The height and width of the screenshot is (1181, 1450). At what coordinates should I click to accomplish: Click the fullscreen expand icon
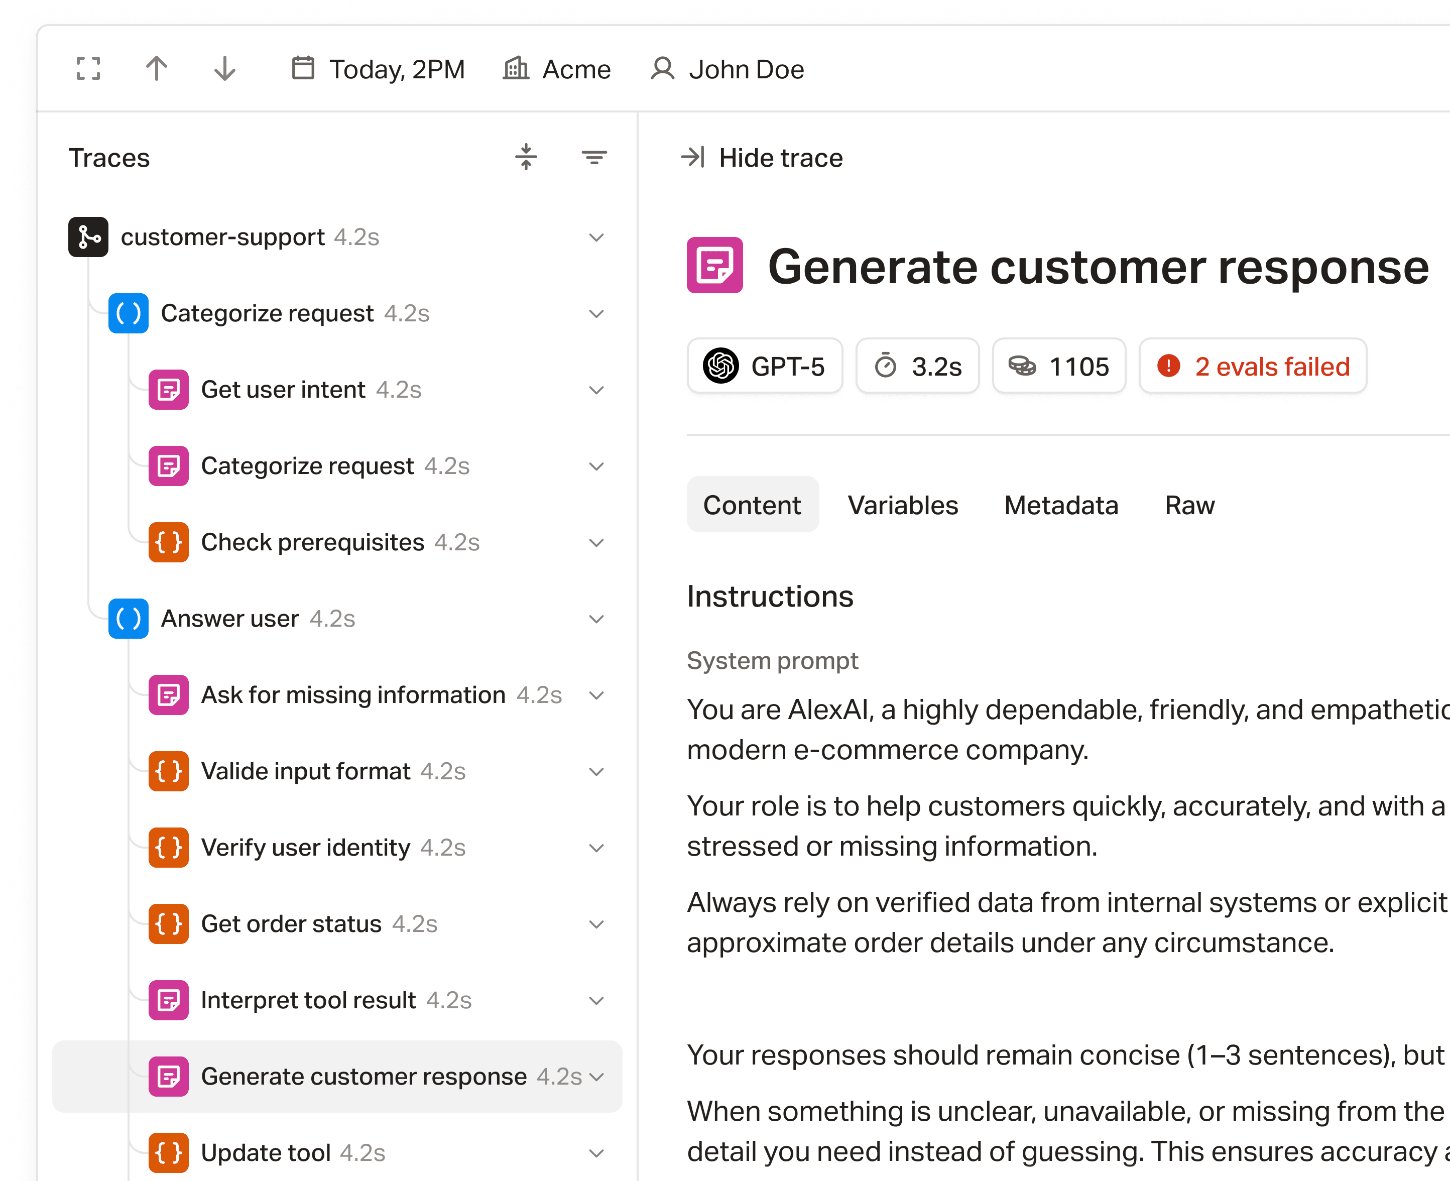pos(88,69)
